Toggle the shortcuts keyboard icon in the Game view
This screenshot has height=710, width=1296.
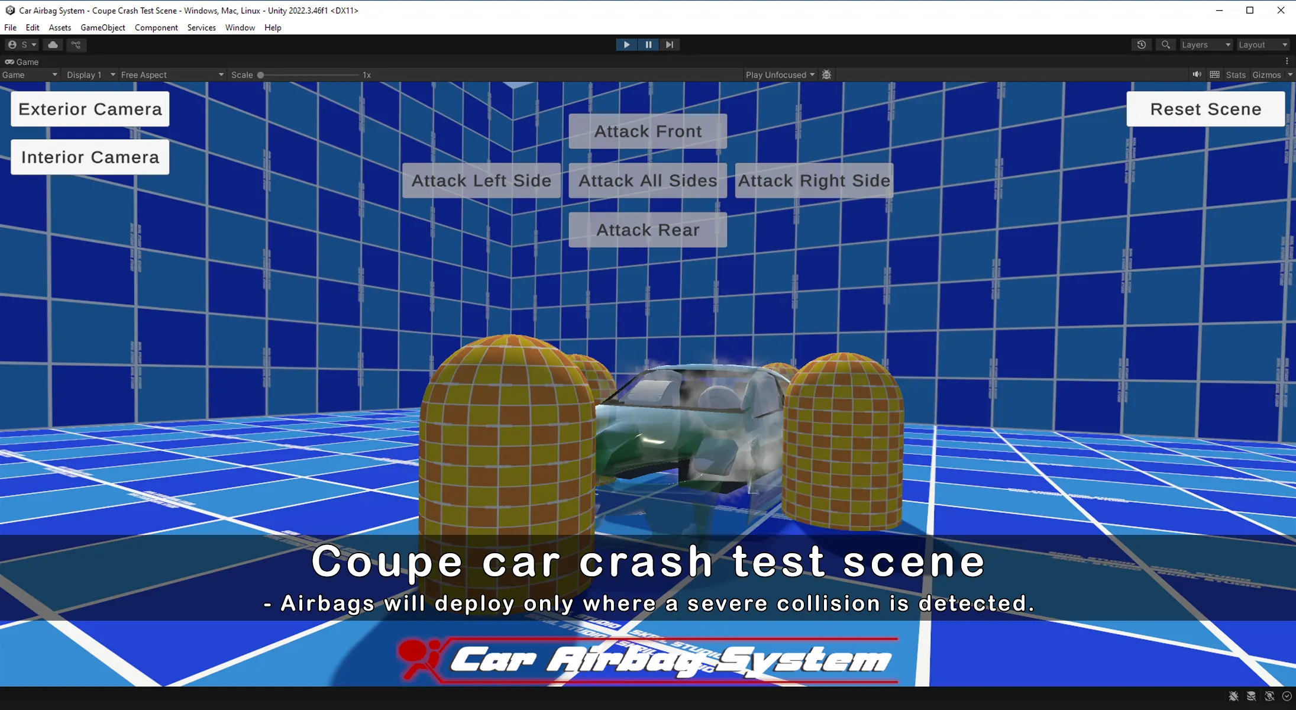1214,75
